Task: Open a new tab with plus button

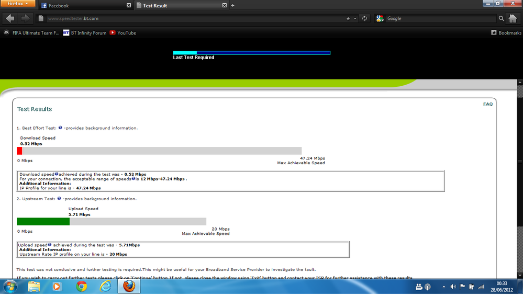Action: tap(233, 5)
